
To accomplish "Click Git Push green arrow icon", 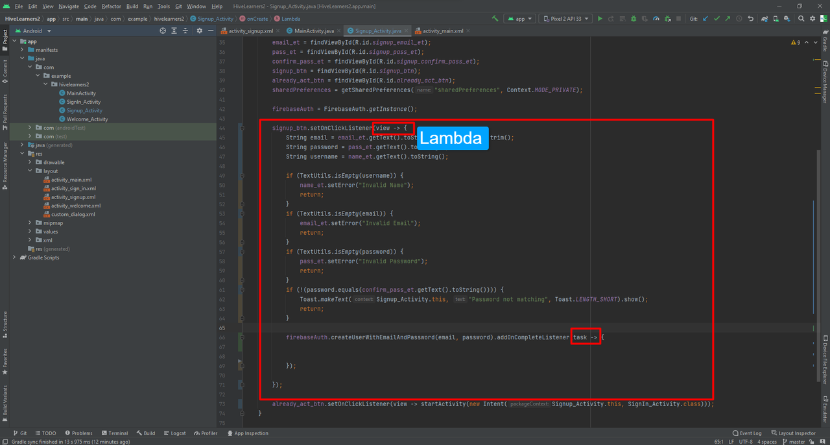I will 728,19.
